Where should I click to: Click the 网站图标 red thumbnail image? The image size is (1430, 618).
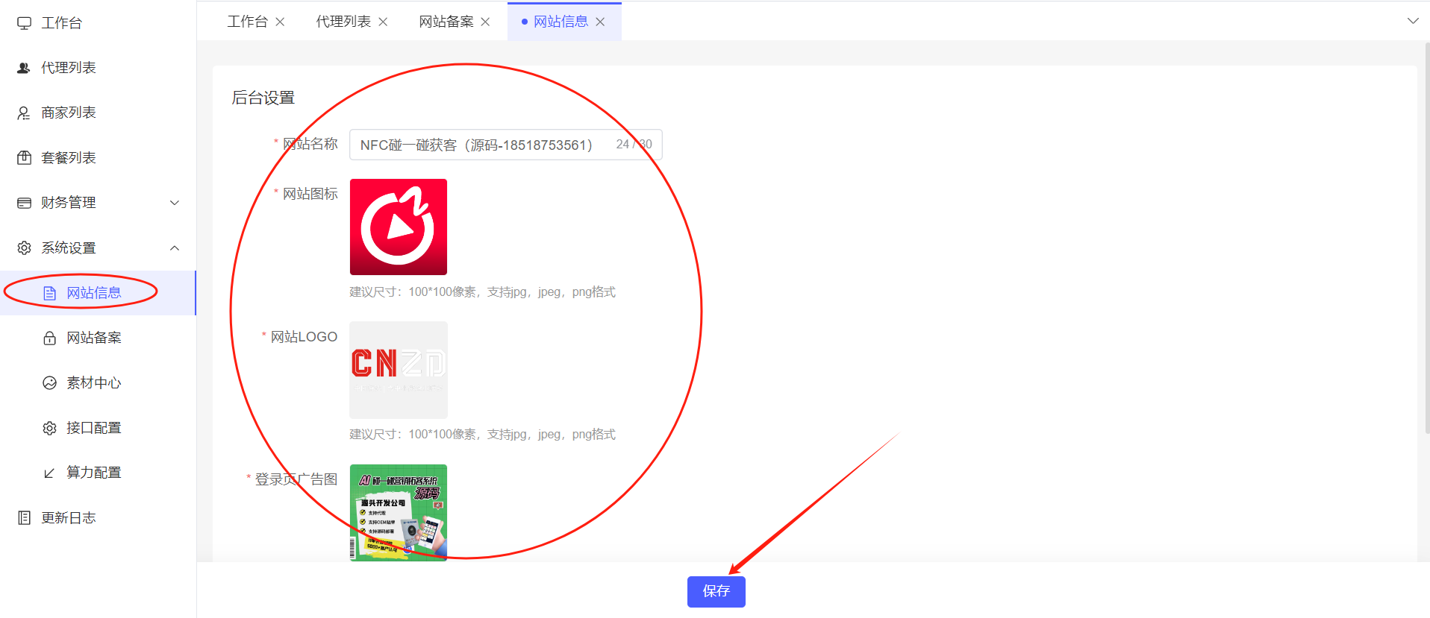399,227
